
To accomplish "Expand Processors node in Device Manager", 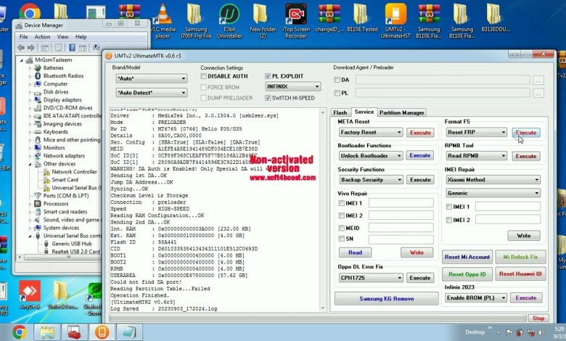I will [30, 204].
